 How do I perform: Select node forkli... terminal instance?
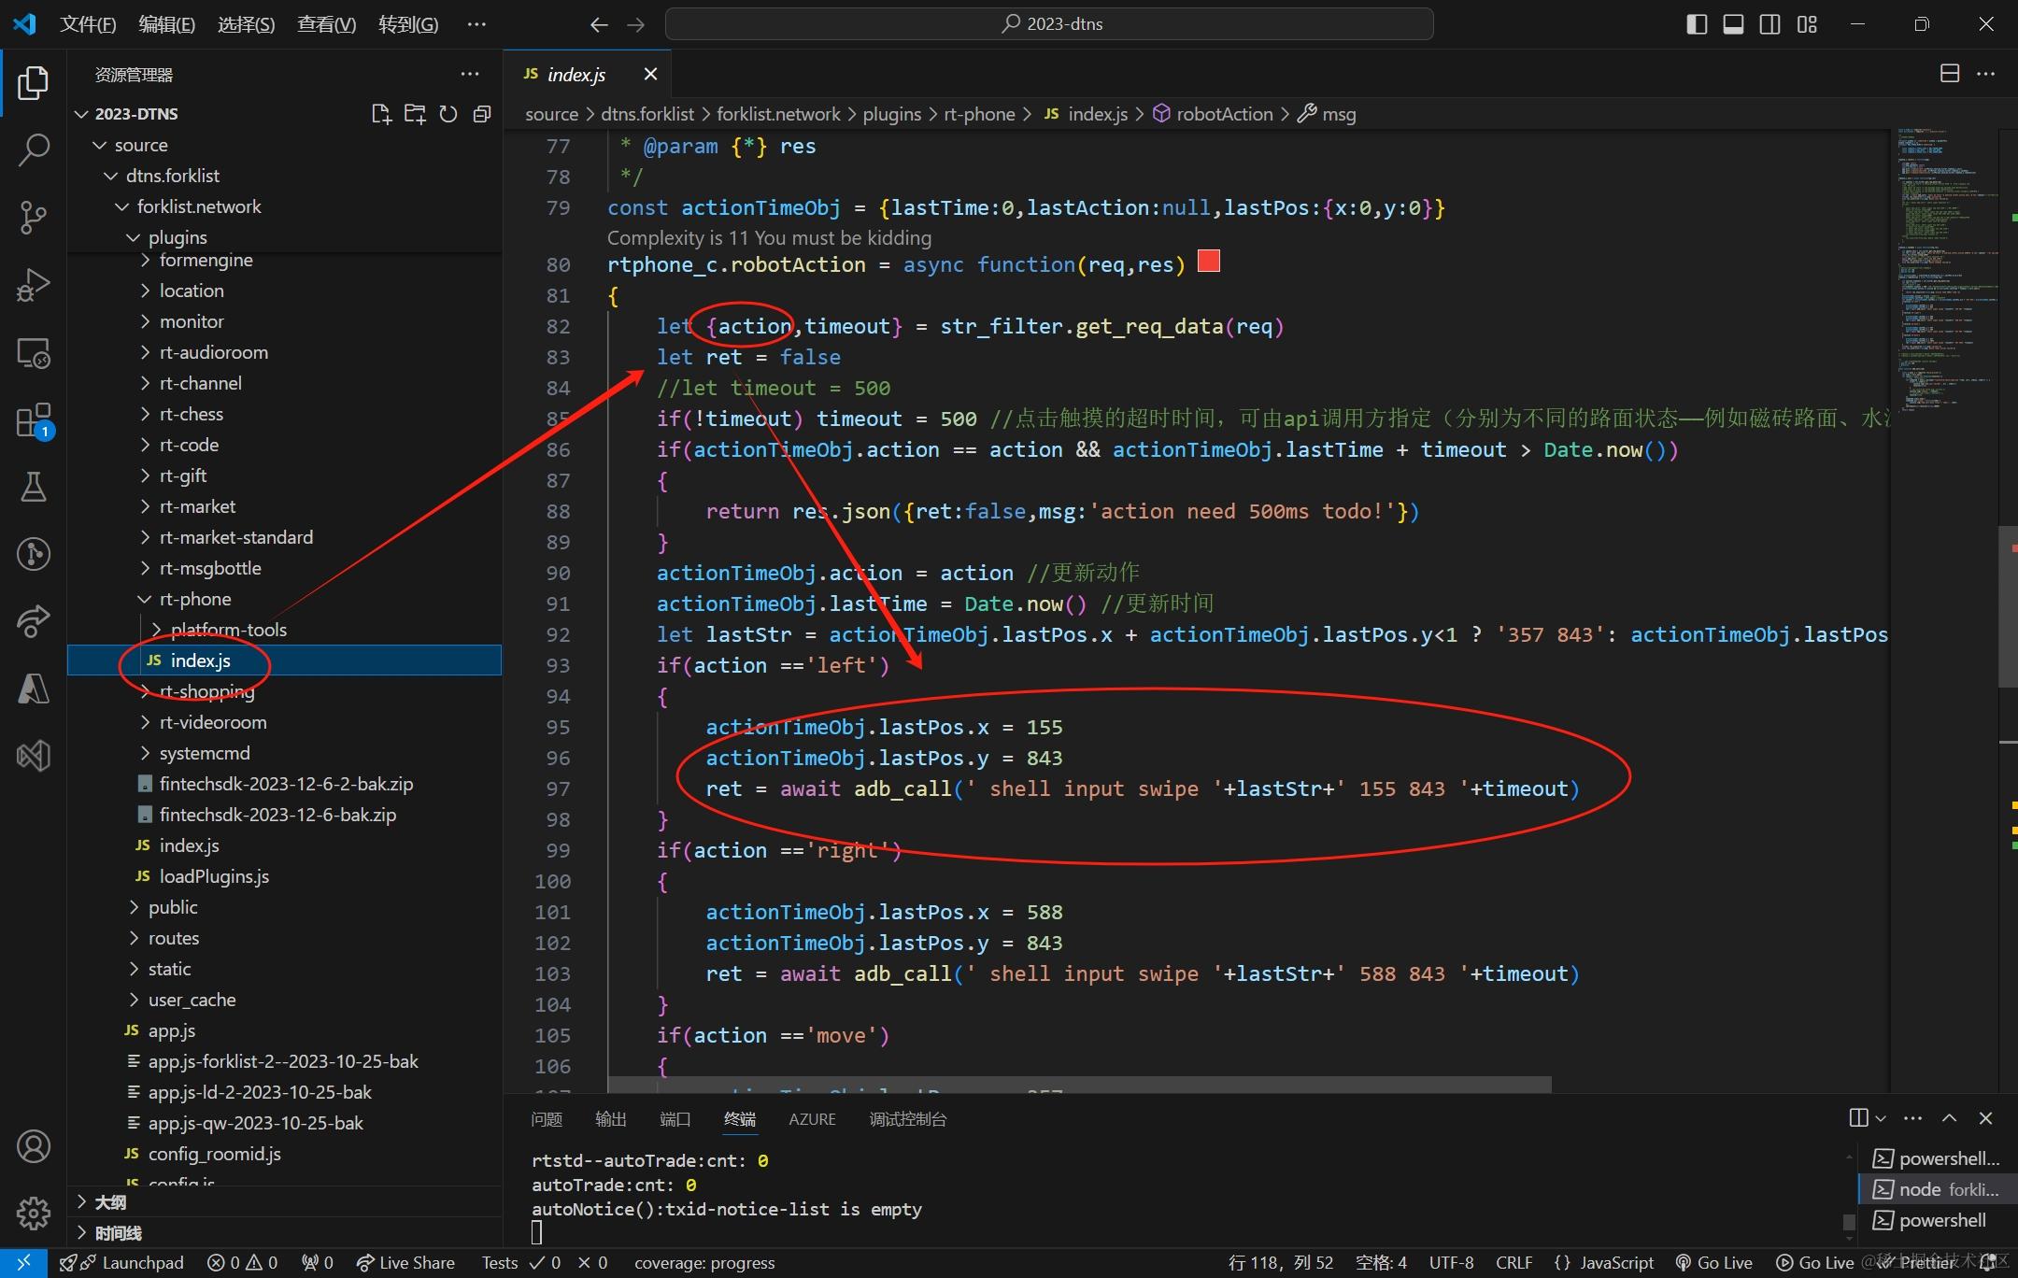(1937, 1189)
